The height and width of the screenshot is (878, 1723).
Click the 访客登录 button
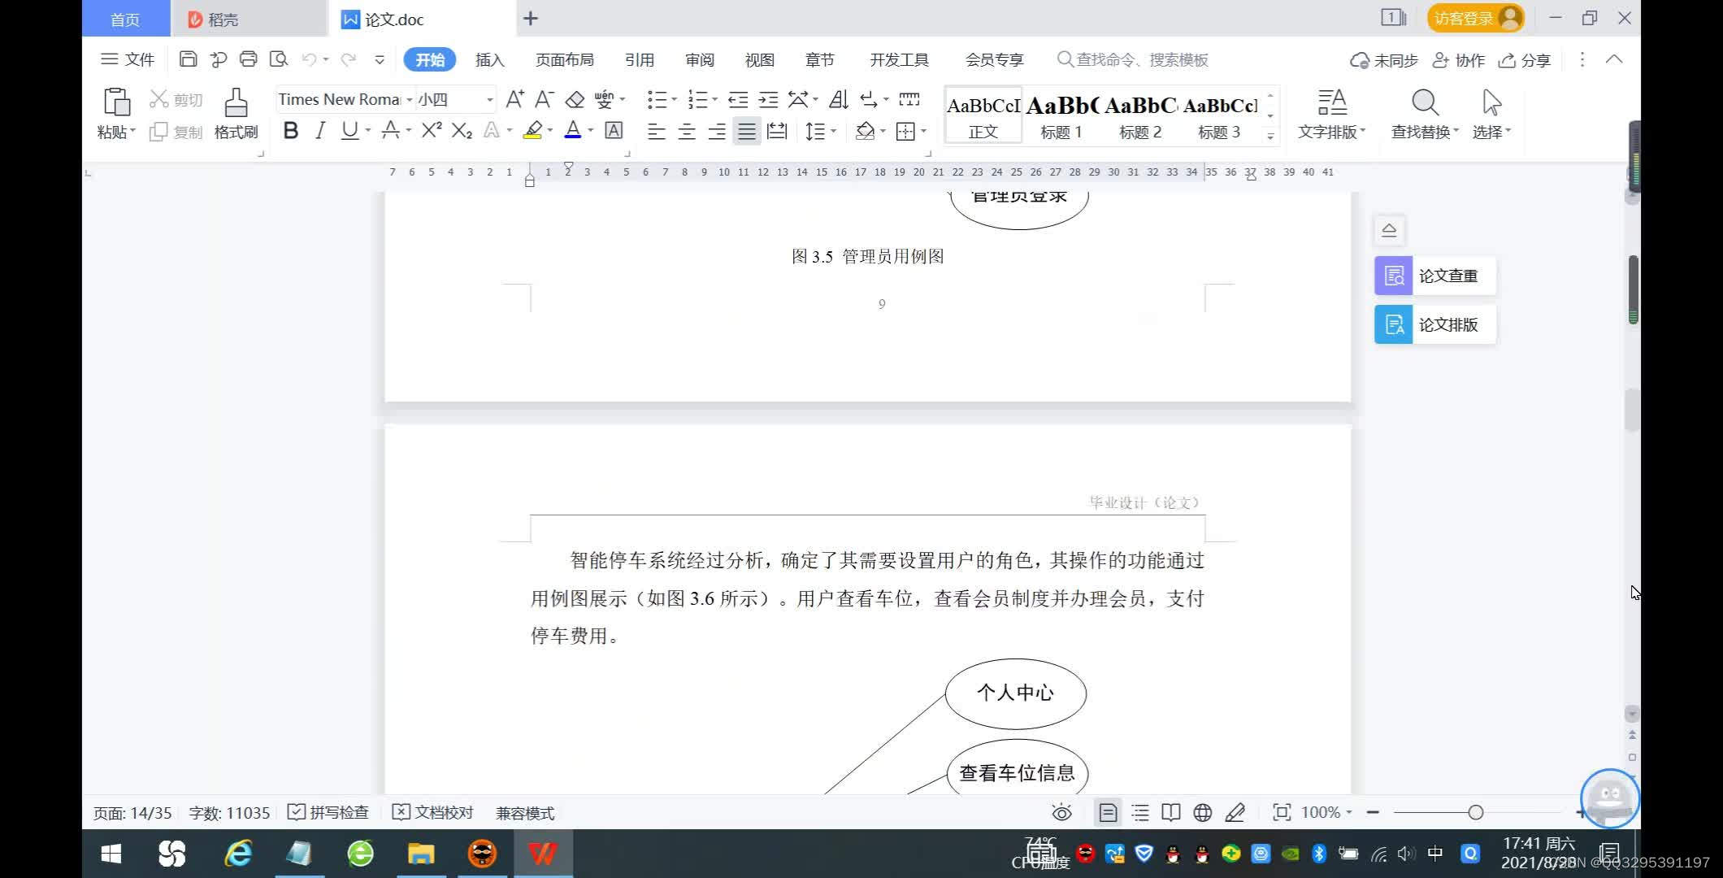(x=1476, y=18)
